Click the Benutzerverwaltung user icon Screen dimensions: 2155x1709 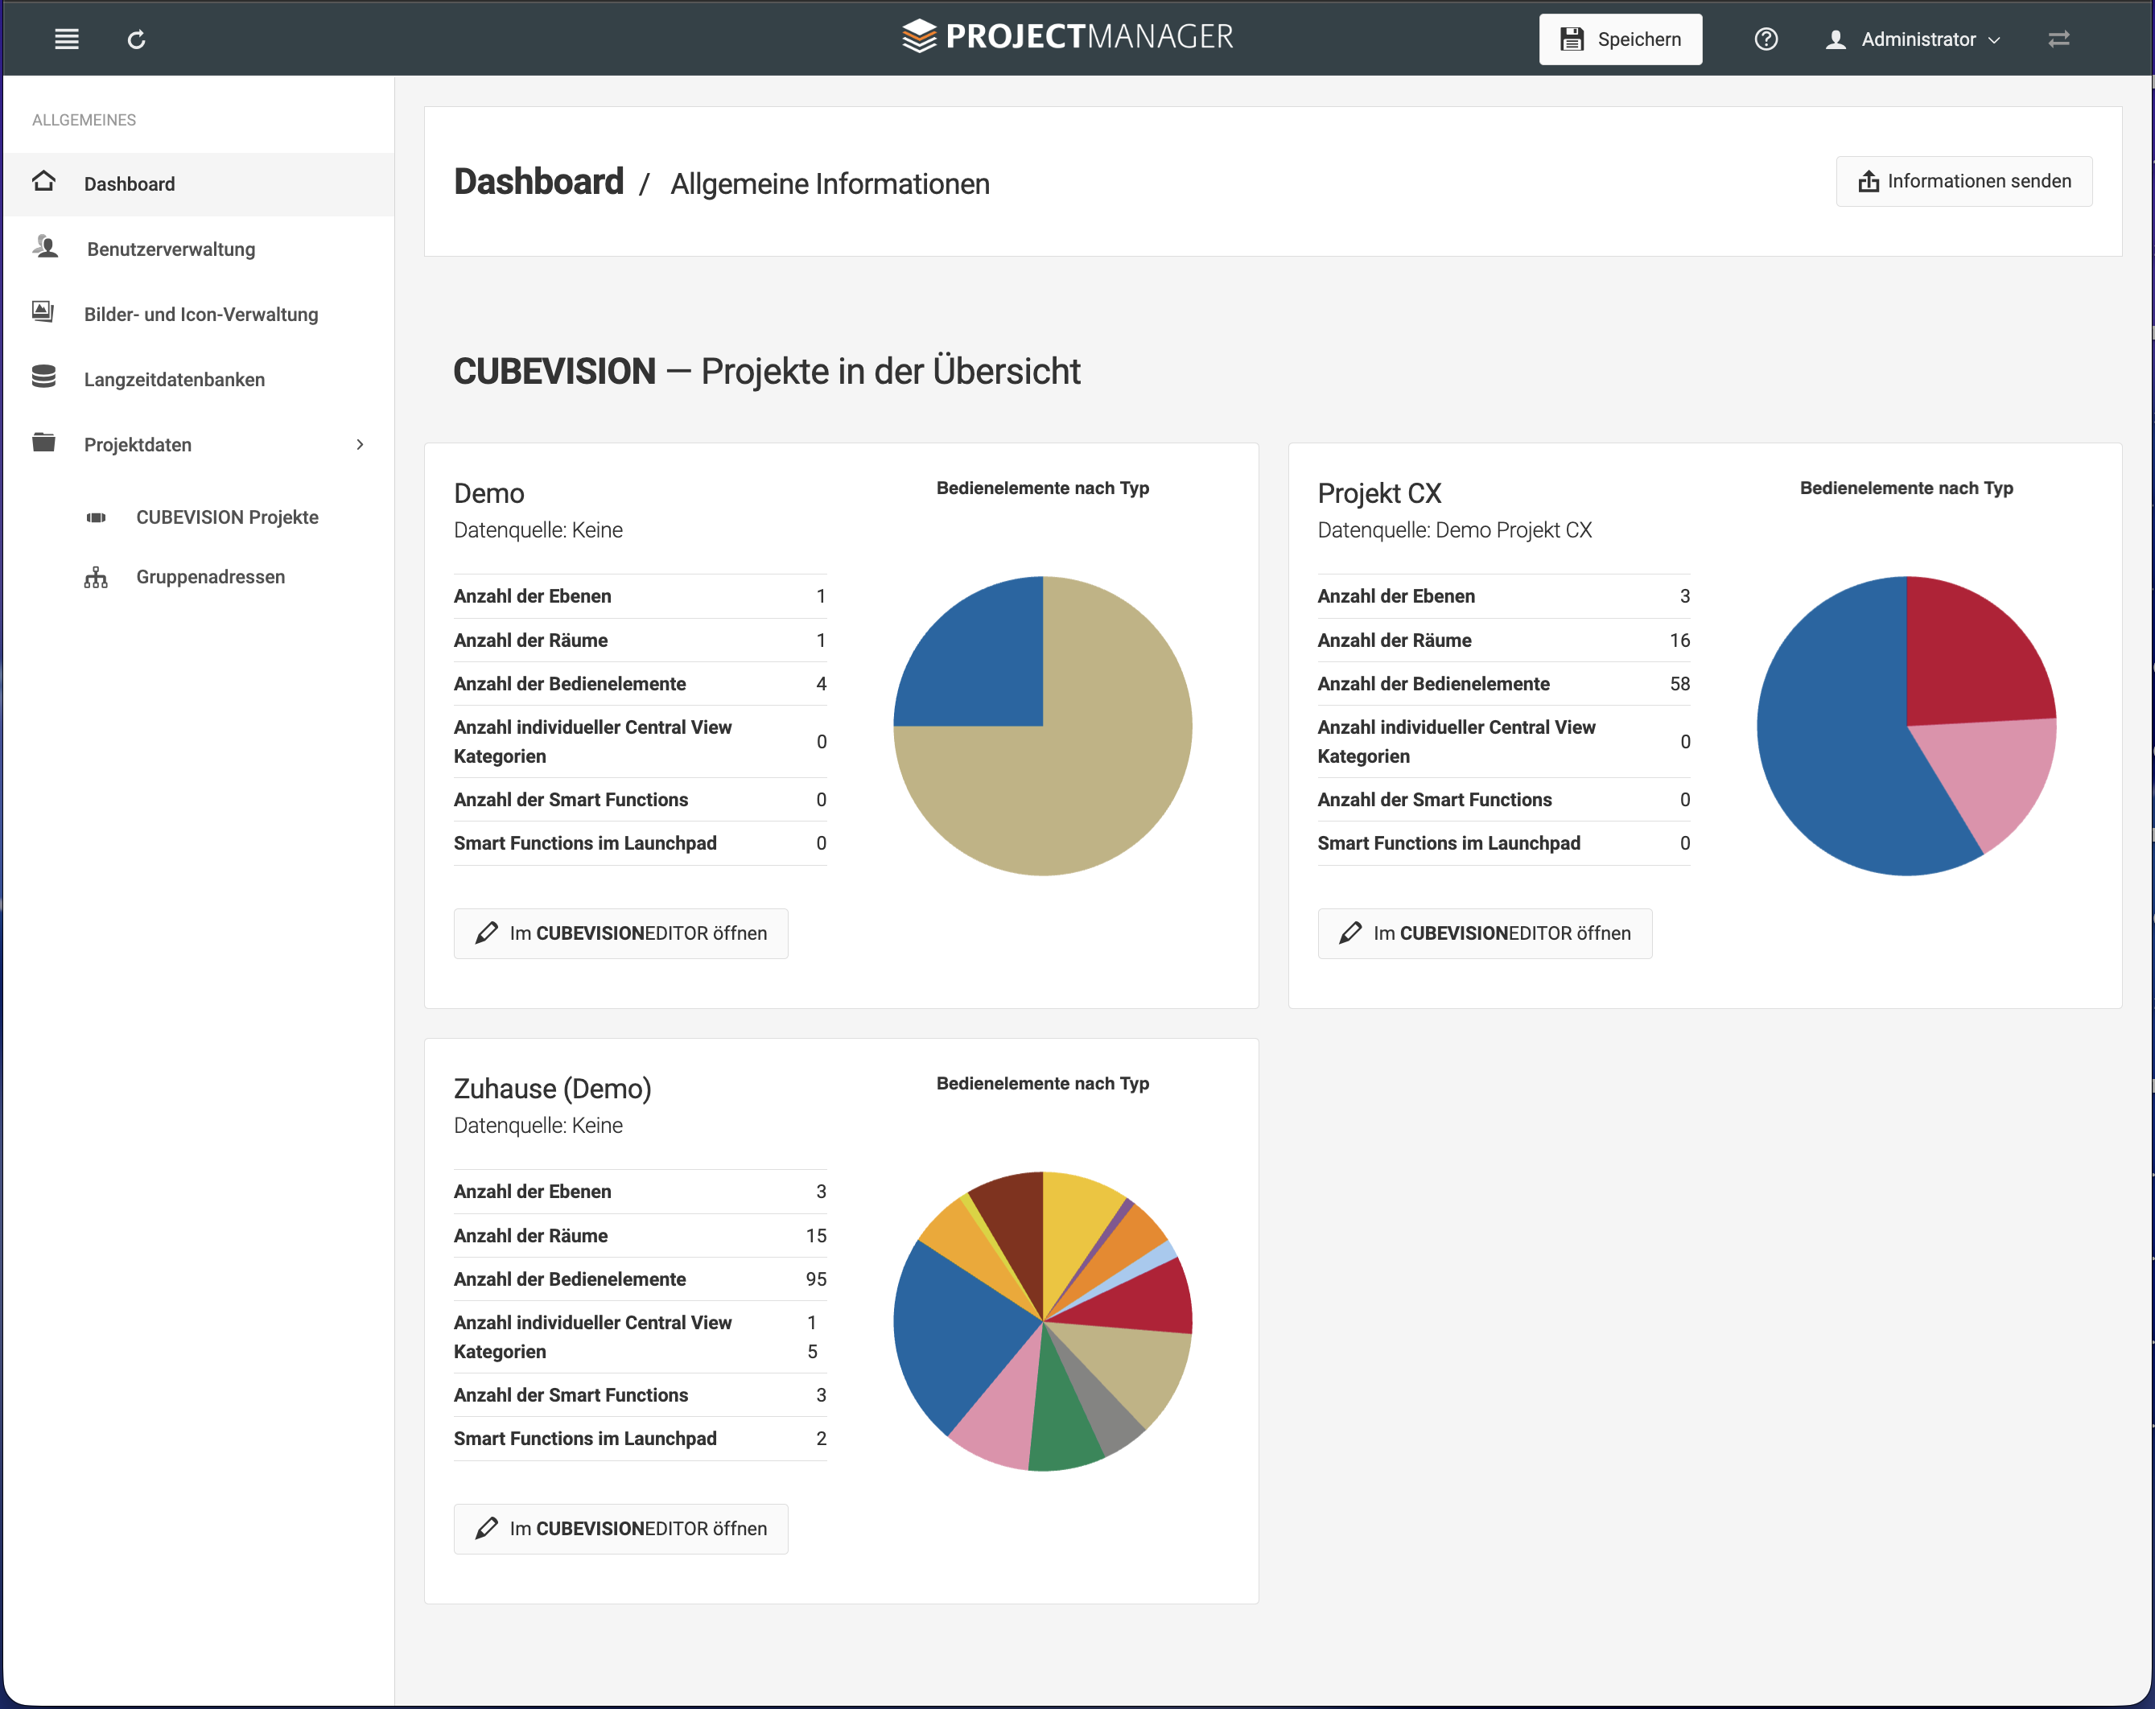45,247
